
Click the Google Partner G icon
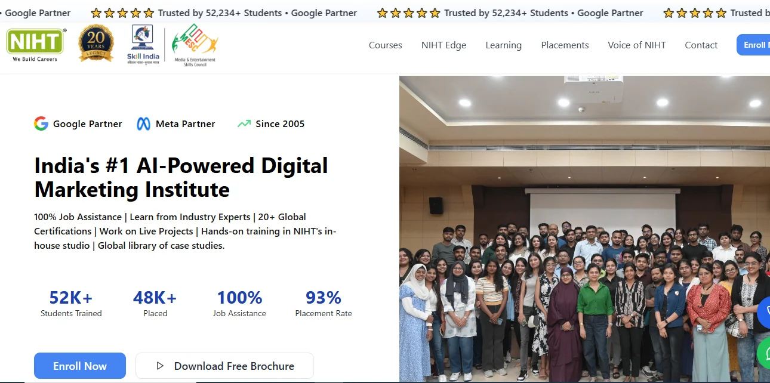pyautogui.click(x=41, y=123)
